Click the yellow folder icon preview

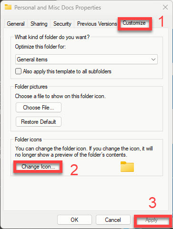tap(127, 167)
